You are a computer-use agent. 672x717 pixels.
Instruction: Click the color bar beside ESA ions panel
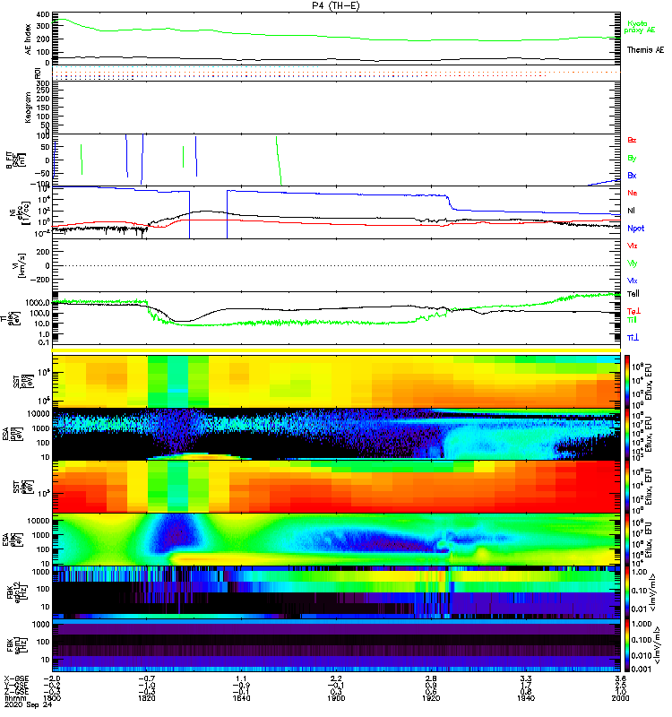point(627,435)
